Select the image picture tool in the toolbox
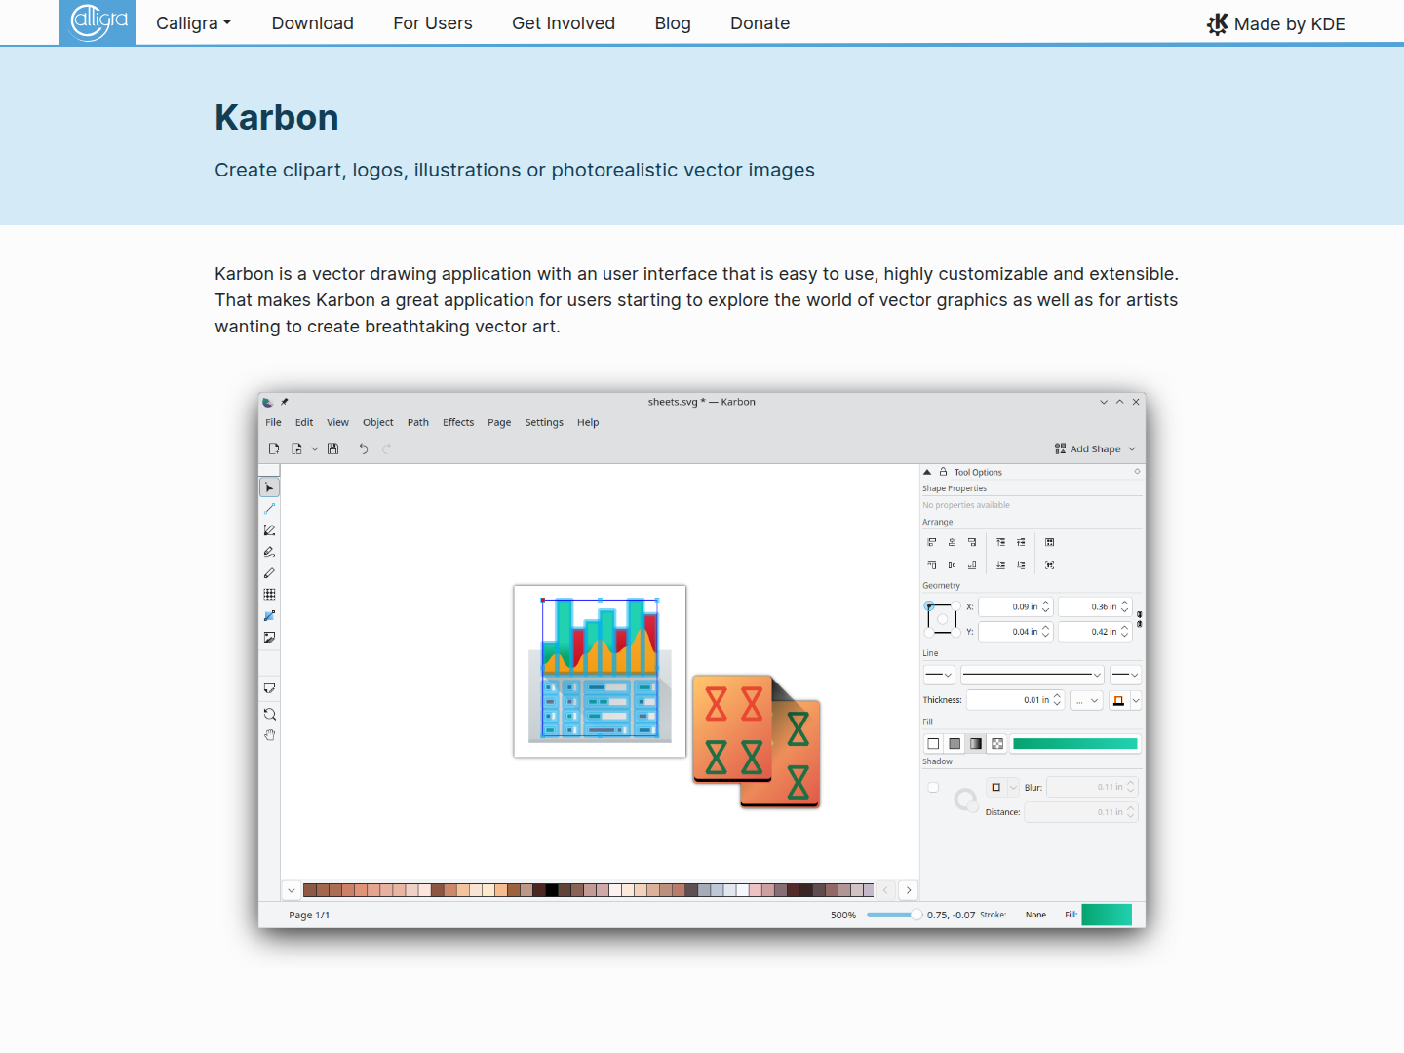This screenshot has height=1053, width=1404. [269, 638]
